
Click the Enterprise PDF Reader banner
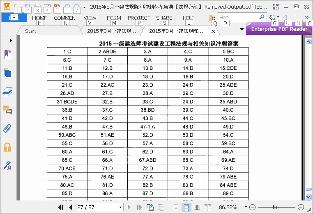[279, 29]
